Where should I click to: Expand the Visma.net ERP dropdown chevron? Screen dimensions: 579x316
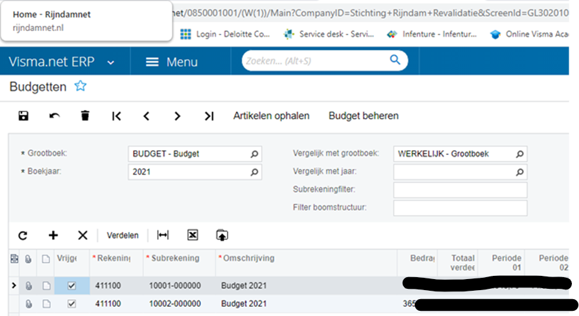[x=110, y=63]
